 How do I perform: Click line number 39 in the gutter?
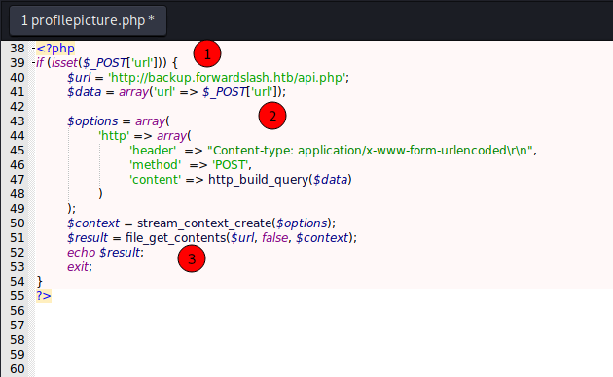18,63
